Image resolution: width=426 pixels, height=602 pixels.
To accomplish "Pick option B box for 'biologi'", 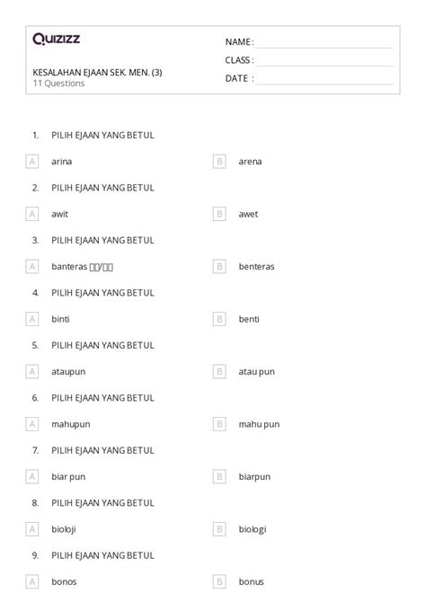I will pyautogui.click(x=219, y=529).
